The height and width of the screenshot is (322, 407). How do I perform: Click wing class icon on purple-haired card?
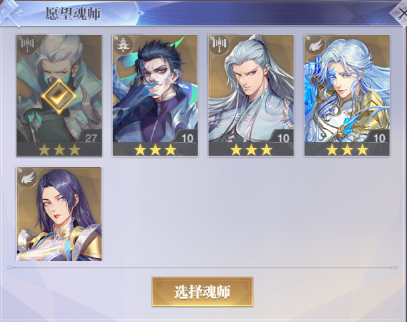point(27,177)
